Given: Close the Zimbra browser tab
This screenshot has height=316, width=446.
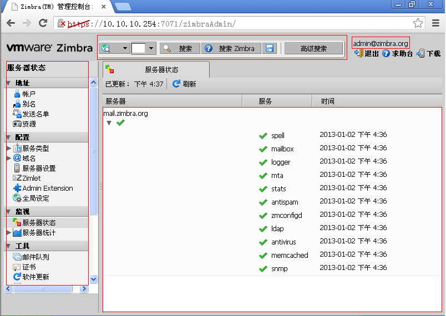Looking at the screenshot, I should click(104, 7).
